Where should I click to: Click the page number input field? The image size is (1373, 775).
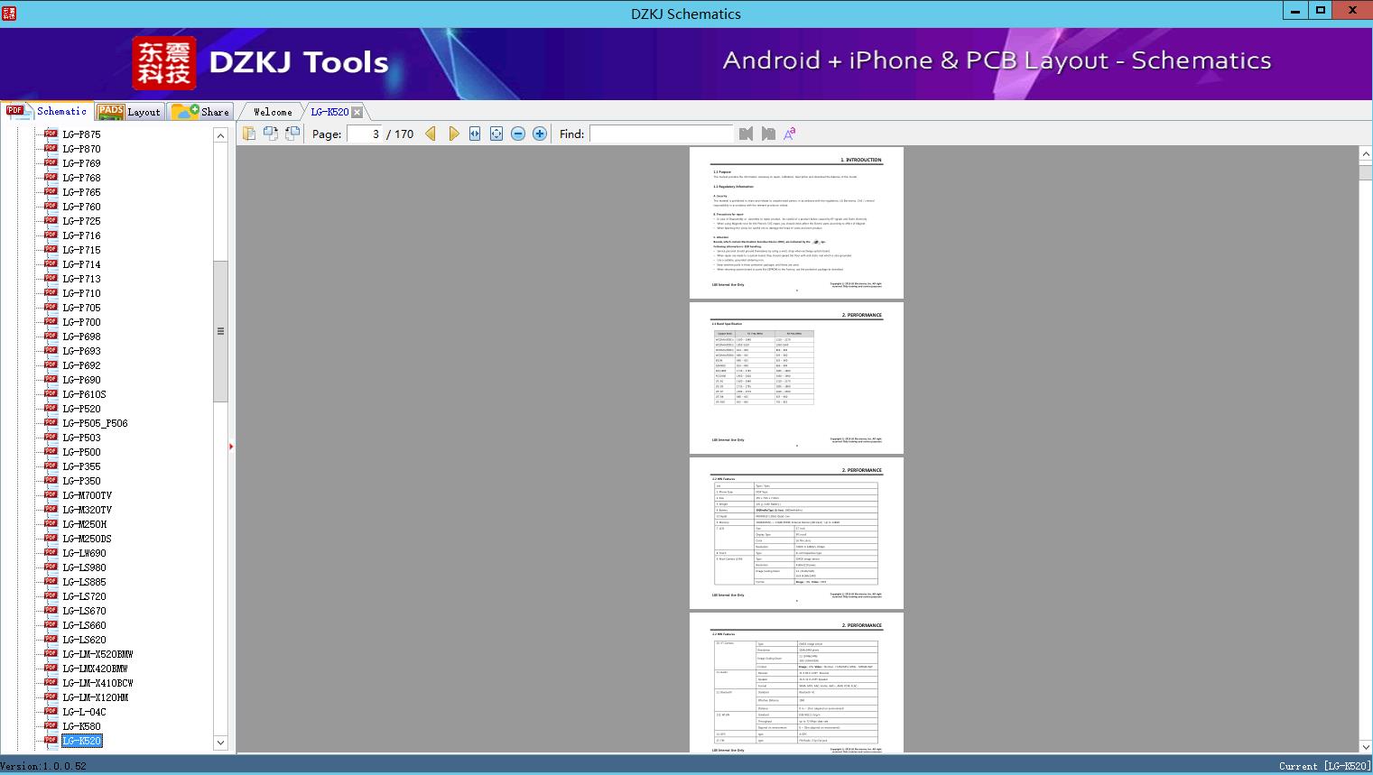[365, 134]
